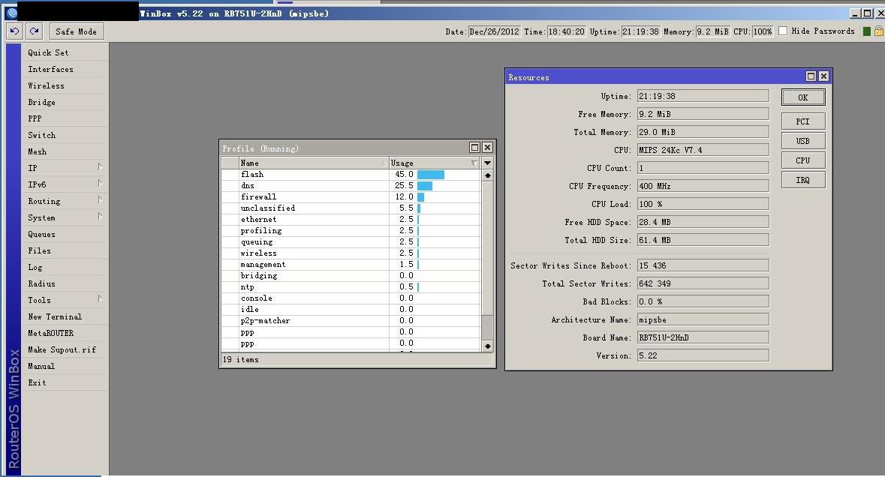Click the flash usage bar
This screenshot has width=885, height=477.
click(x=431, y=174)
